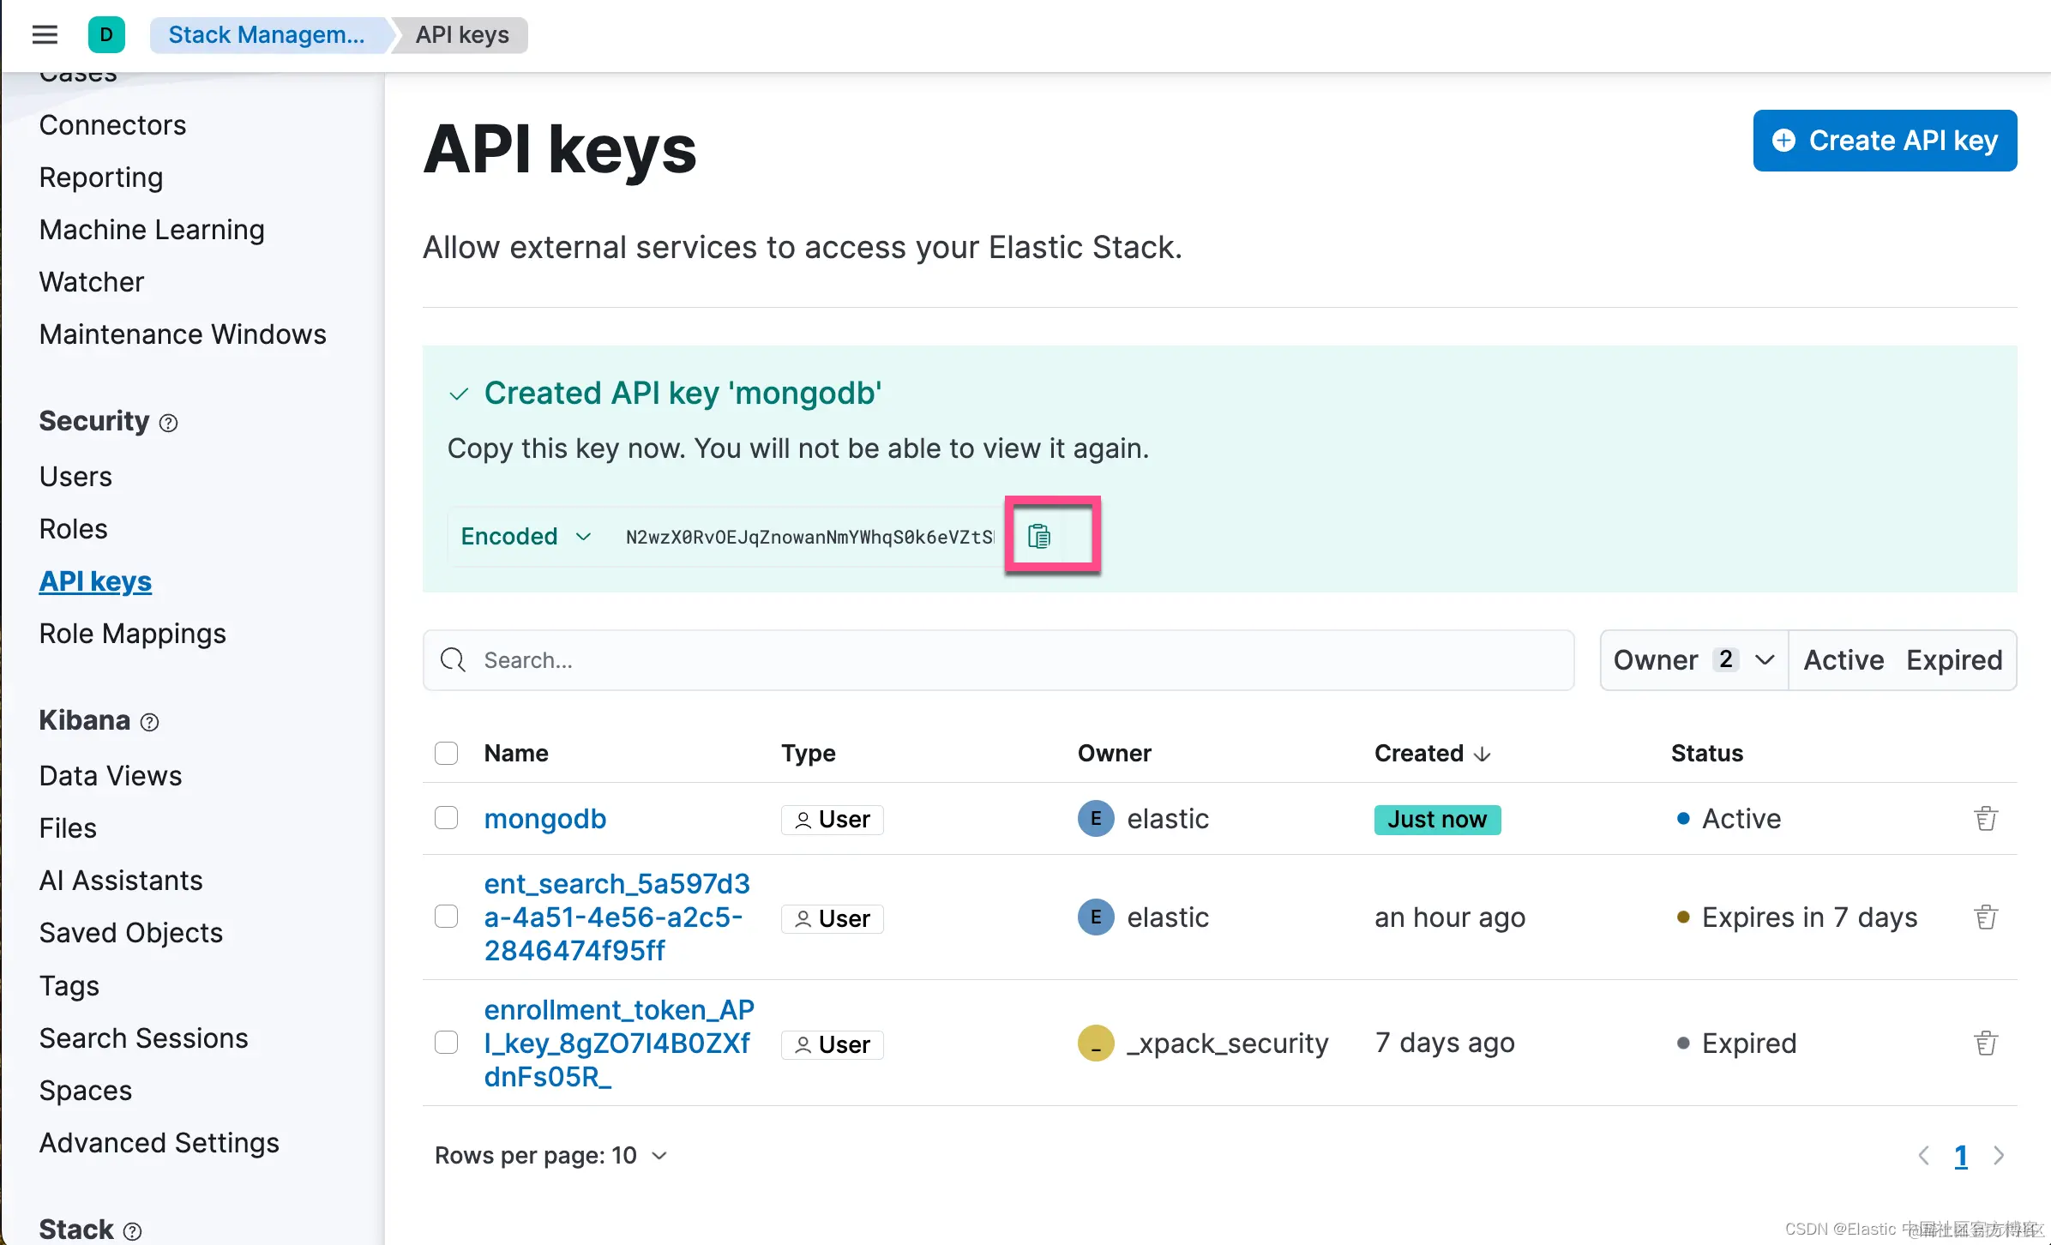The image size is (2051, 1245).
Task: Go to the next table page
Action: (1999, 1156)
